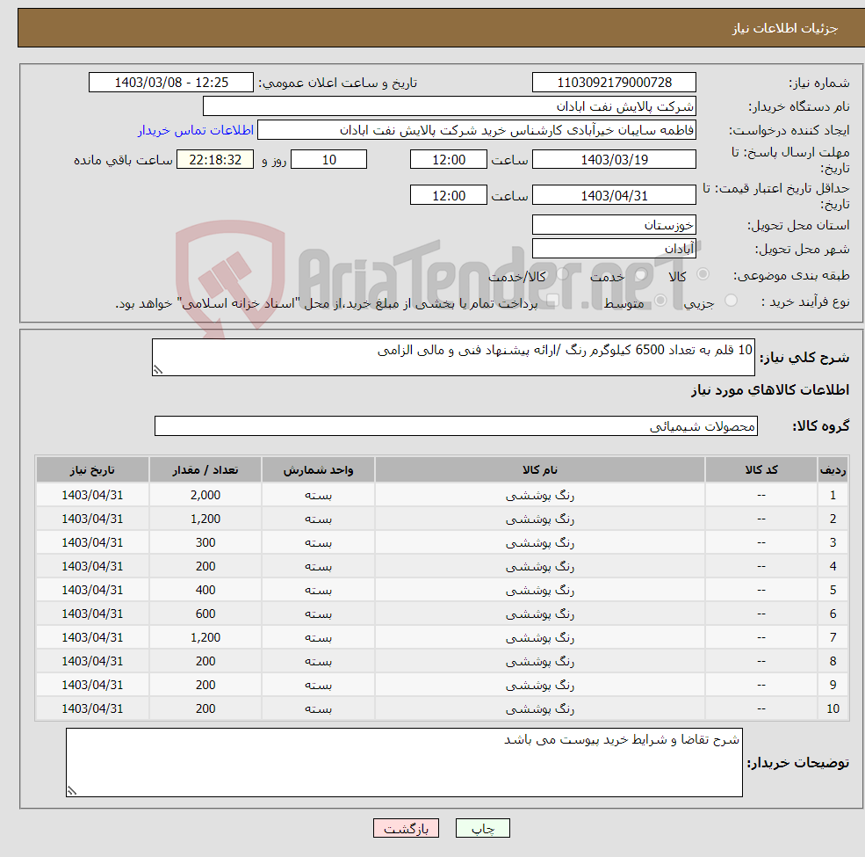Select the جزیی purchase type radio
This screenshot has width=865, height=857.
click(x=731, y=301)
